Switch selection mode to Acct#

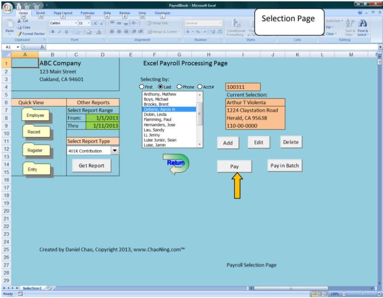pyautogui.click(x=198, y=87)
